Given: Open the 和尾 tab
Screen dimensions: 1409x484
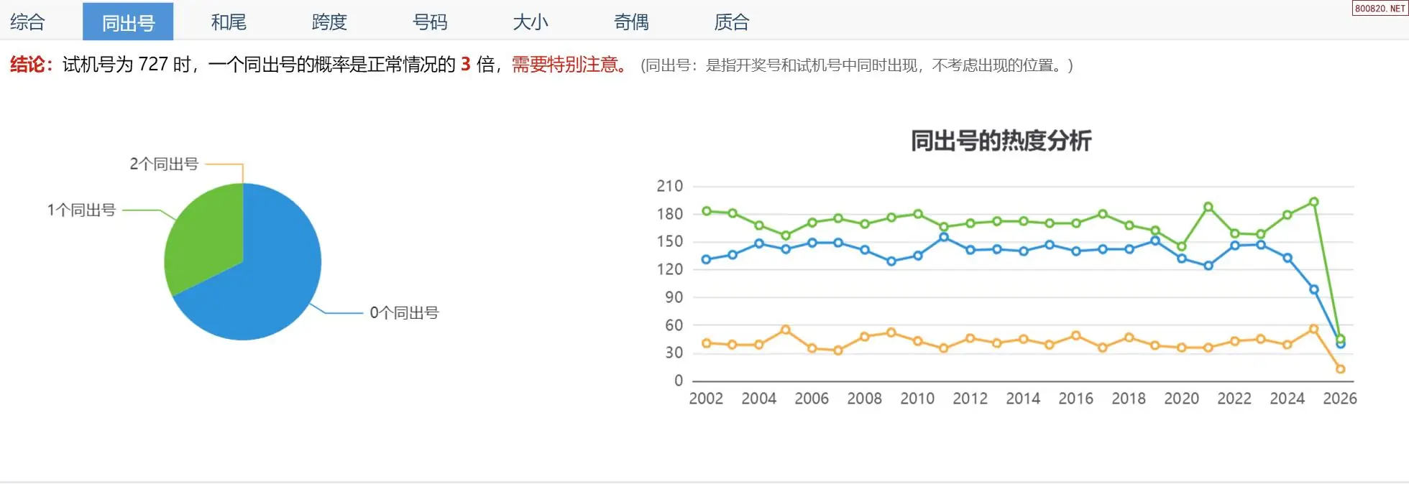Looking at the screenshot, I should (x=229, y=22).
